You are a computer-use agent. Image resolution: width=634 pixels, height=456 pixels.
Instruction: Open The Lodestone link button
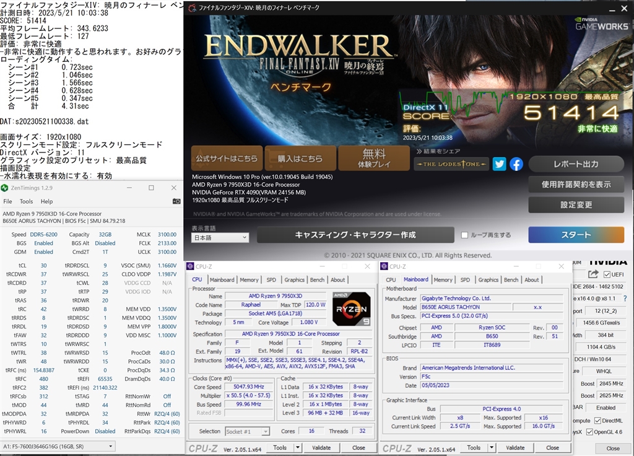pyautogui.click(x=451, y=164)
